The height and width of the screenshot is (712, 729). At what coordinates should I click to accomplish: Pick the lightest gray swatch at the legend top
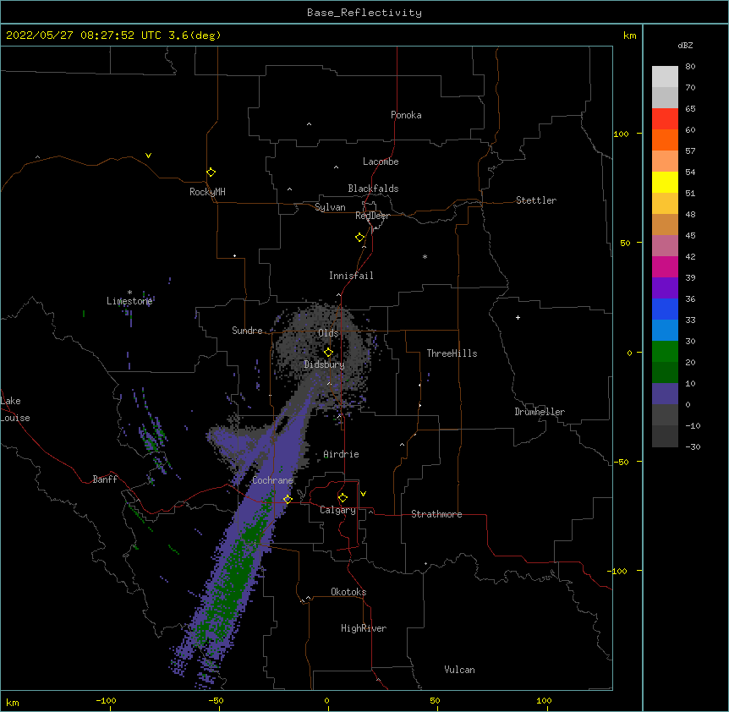coord(665,77)
